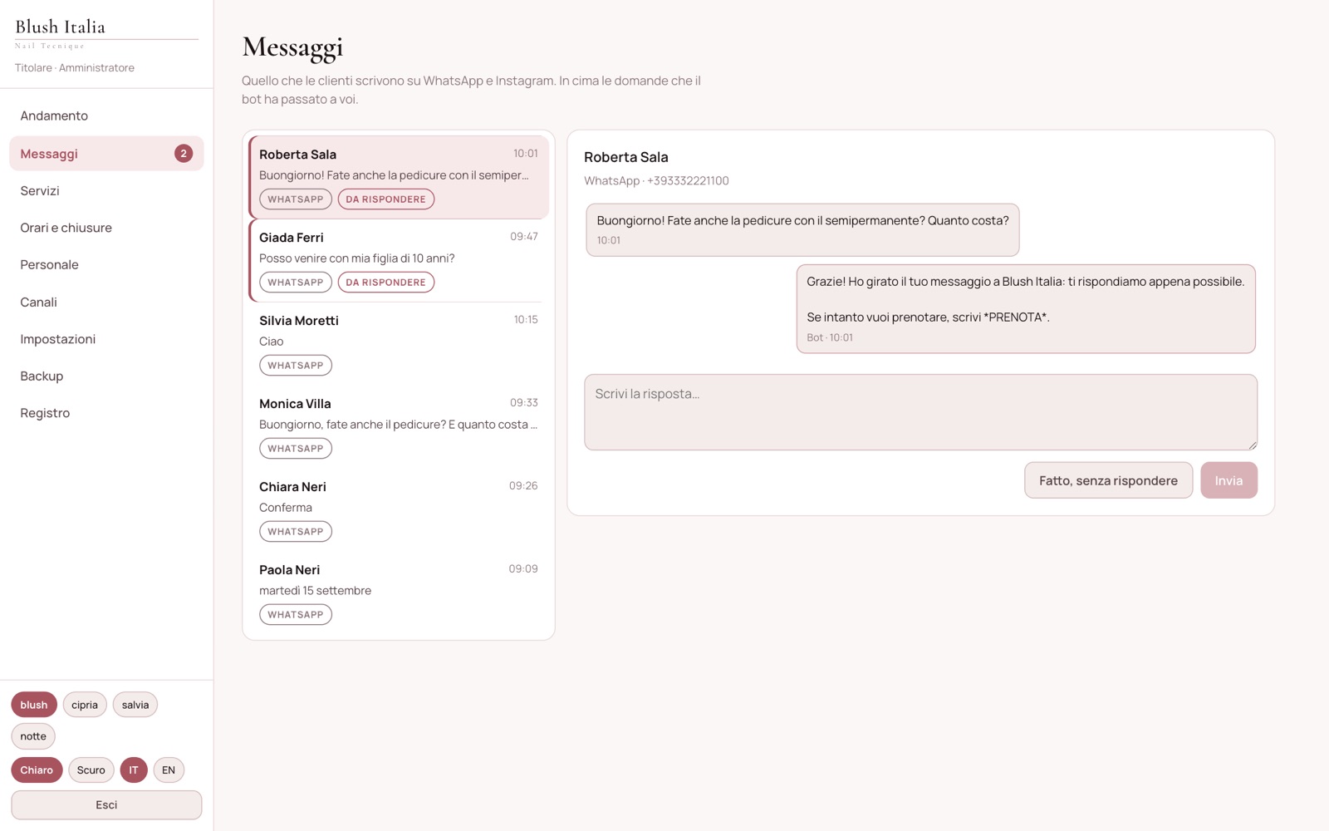
Task: Set language to EN
Action: pyautogui.click(x=169, y=770)
